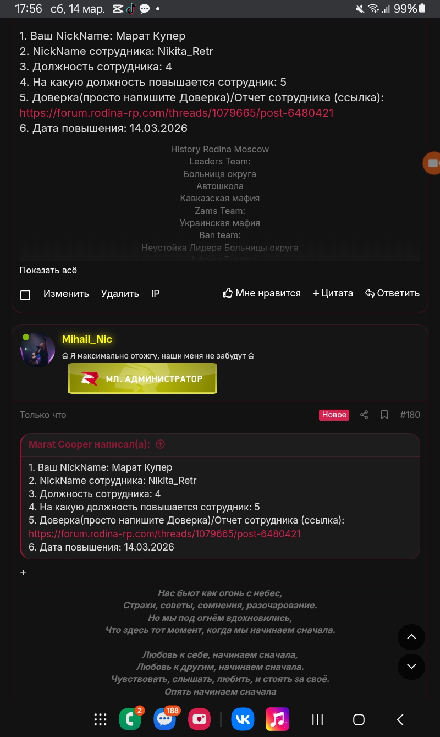Image resolution: width=440 pixels, height=737 pixels.
Task: Expand the signature with Показать всё
Action: [48, 270]
